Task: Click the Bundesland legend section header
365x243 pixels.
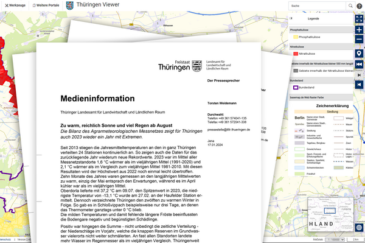Action: 321,80
